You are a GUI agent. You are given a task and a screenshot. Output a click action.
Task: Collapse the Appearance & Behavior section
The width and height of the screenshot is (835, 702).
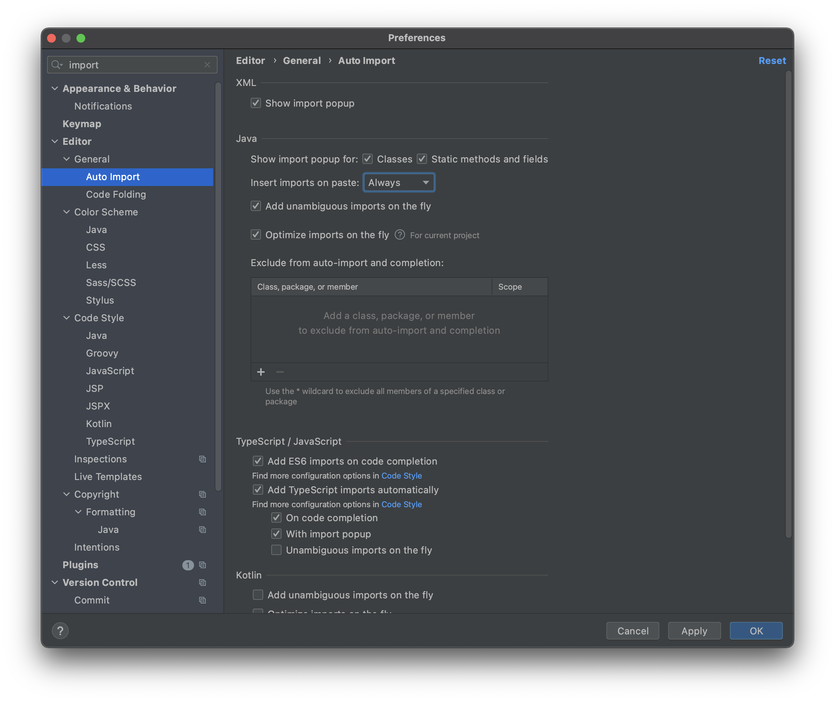(55, 88)
